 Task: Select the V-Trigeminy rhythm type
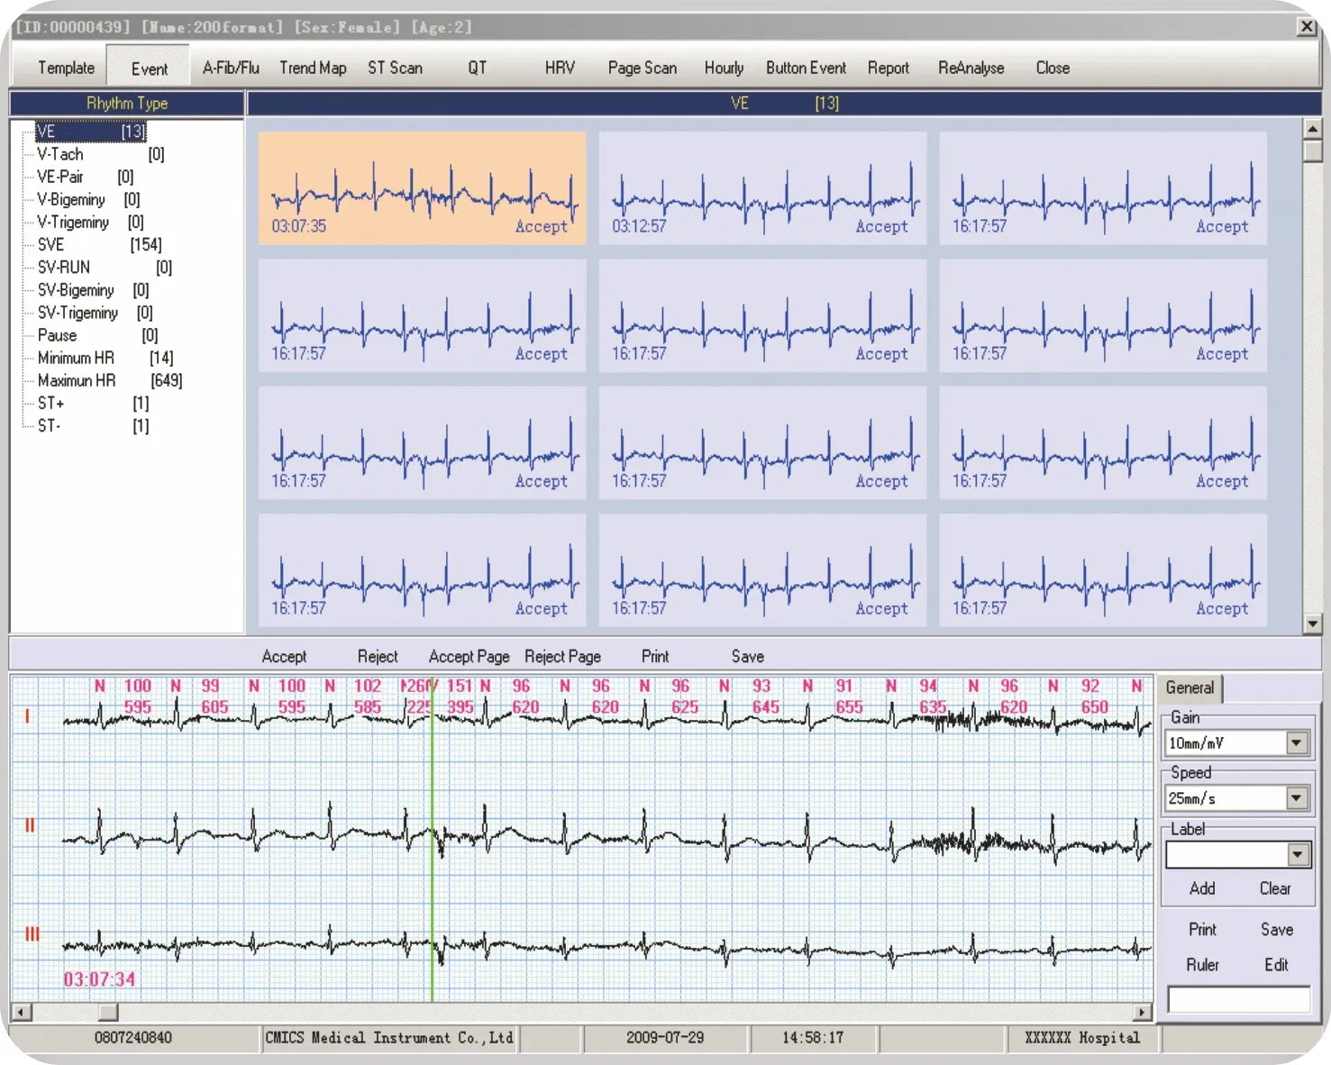[x=90, y=222]
